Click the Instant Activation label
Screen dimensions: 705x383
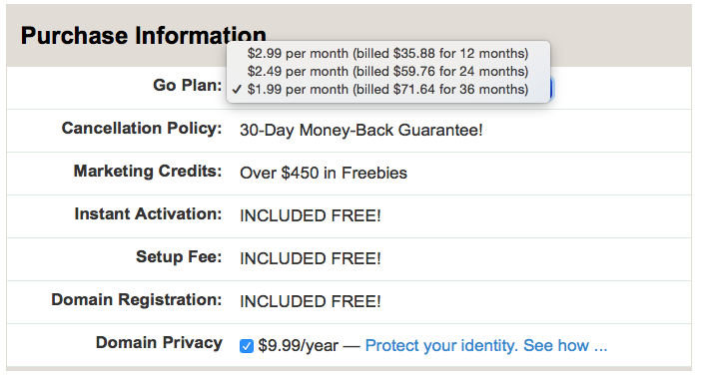[x=148, y=213]
